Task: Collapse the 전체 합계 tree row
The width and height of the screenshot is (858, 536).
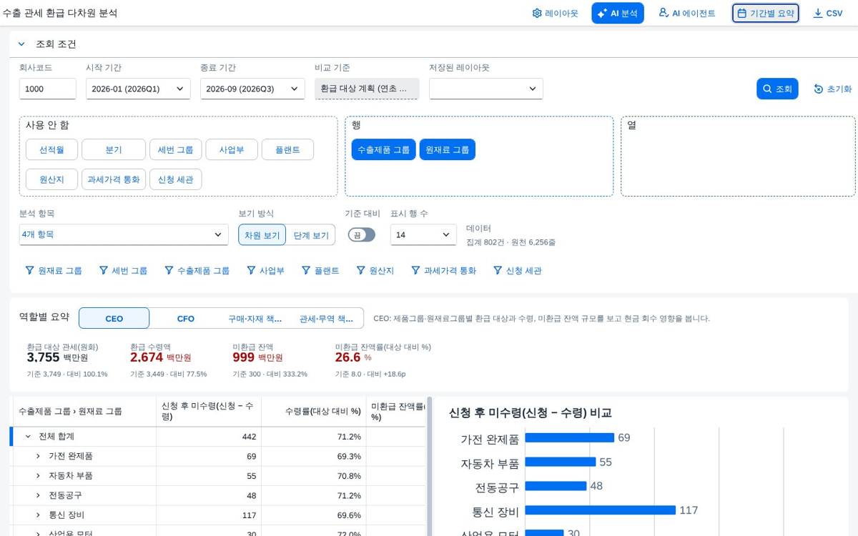Action: pyautogui.click(x=28, y=436)
